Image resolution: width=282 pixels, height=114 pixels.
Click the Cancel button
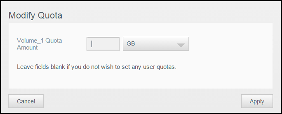pyautogui.click(x=26, y=101)
